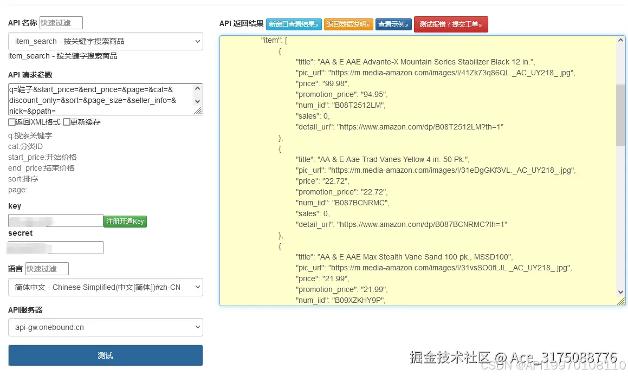Click the "item": [ line
628x376 pixels.
tap(274, 41)
